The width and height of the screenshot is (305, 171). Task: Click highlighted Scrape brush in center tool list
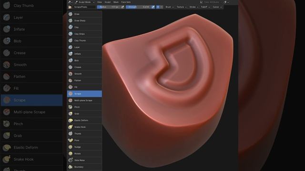(84, 94)
